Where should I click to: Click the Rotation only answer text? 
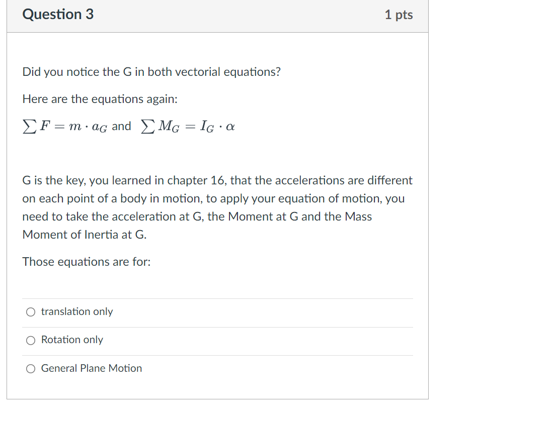[72, 340]
